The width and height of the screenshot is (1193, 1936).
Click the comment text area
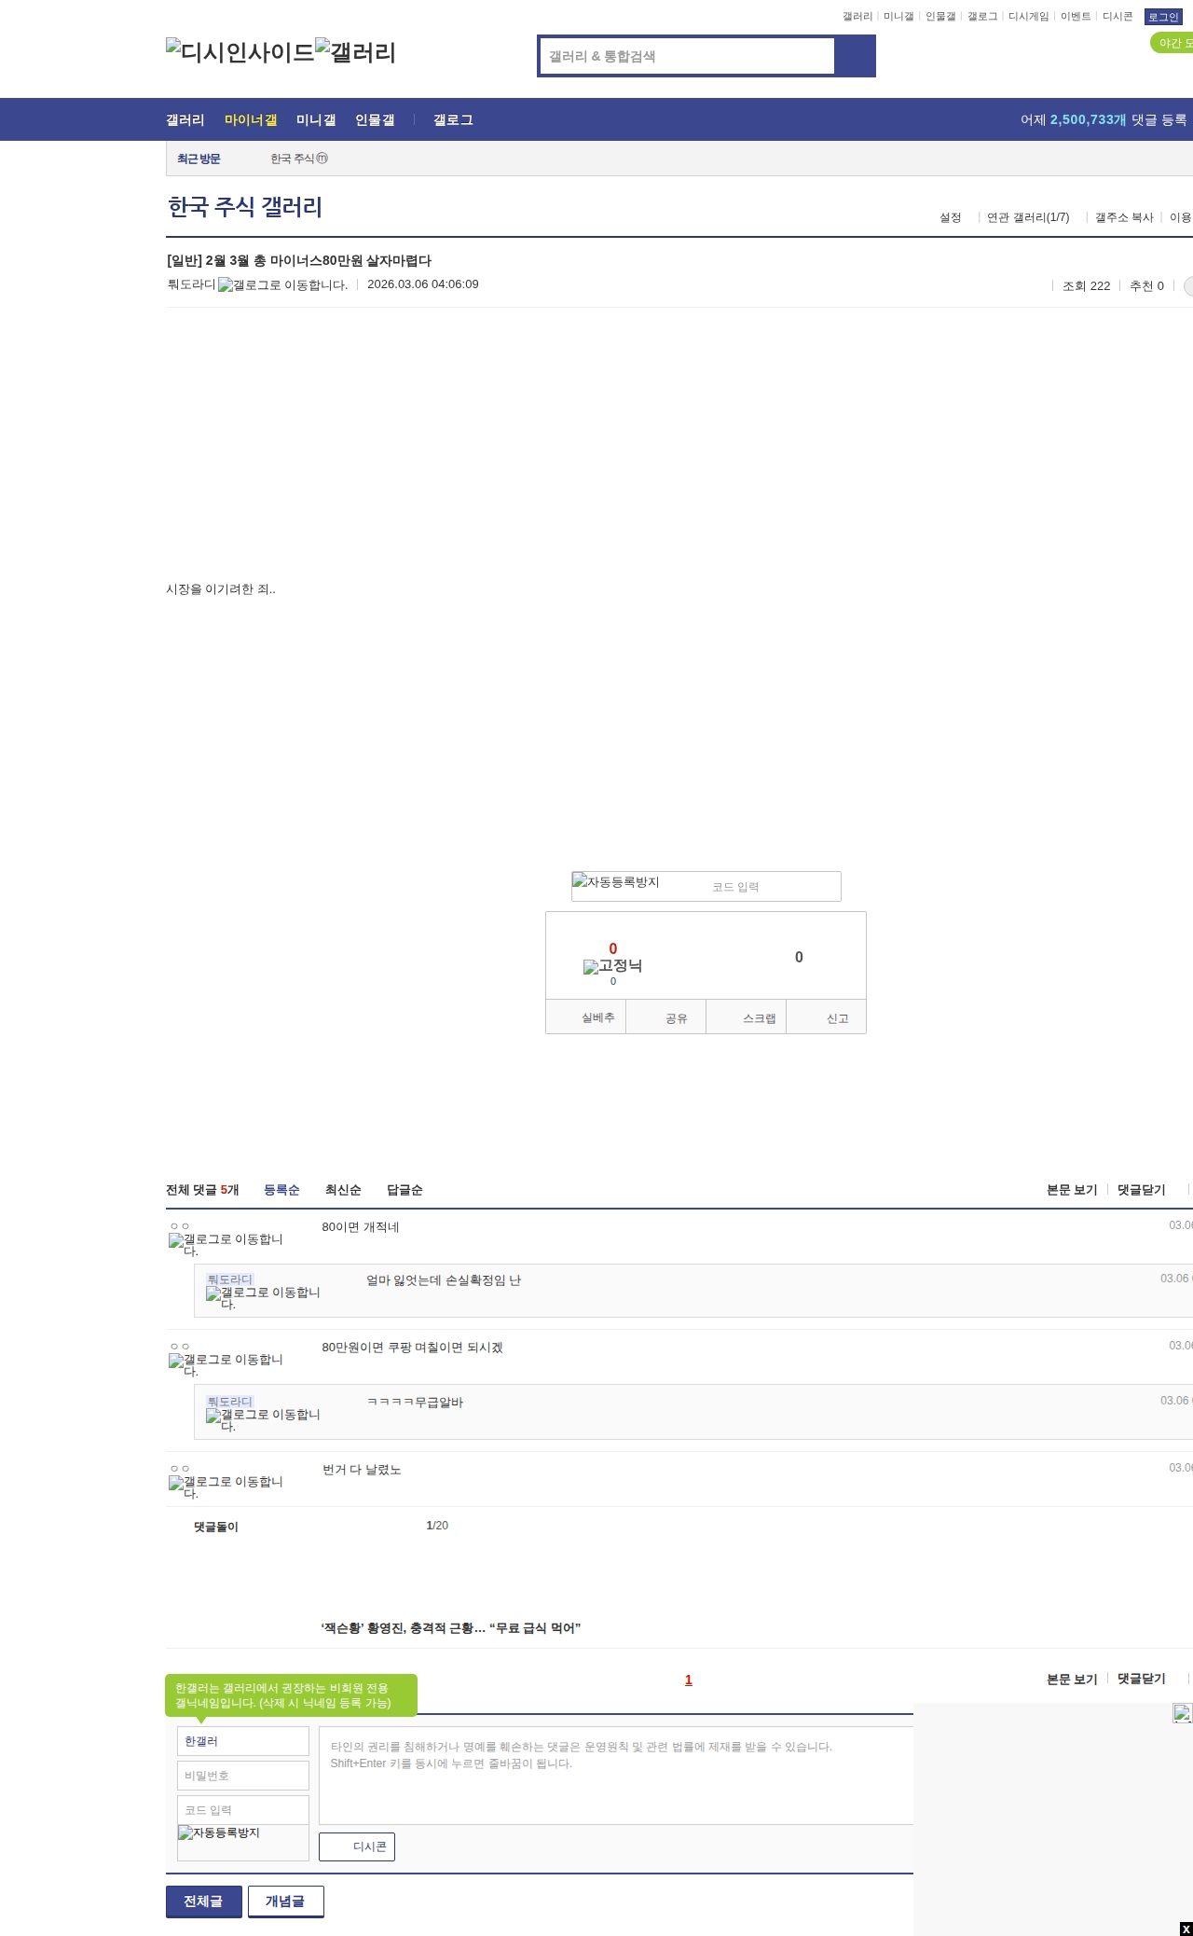coord(616,1776)
